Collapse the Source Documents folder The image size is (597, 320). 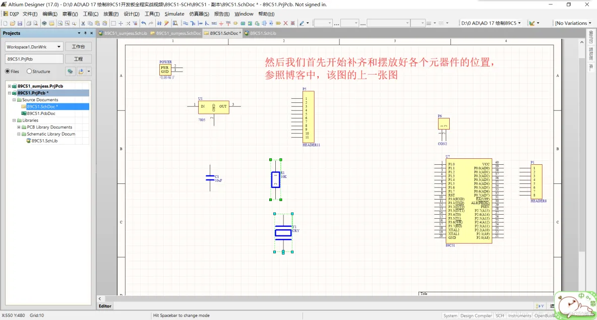[14, 100]
